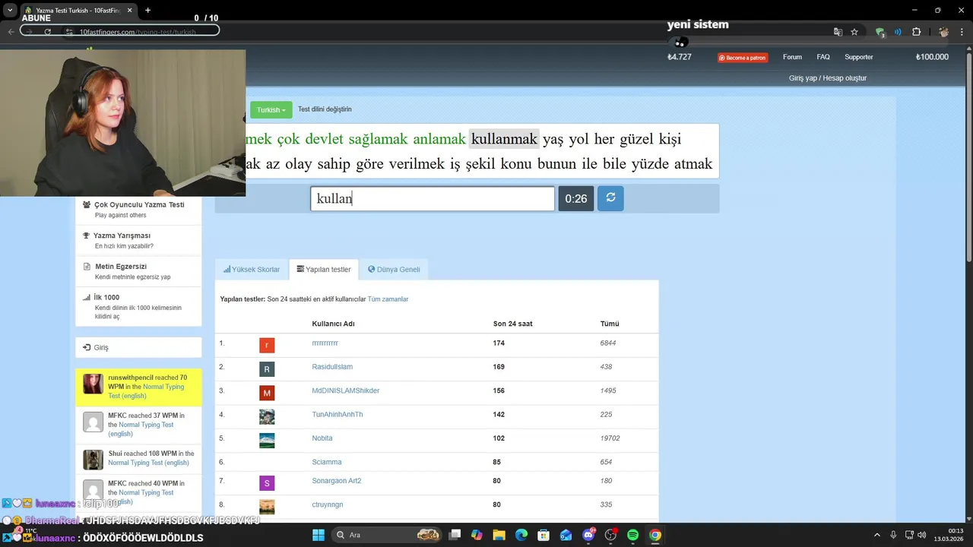Open a new browser tab
The width and height of the screenshot is (973, 547).
coord(147,10)
